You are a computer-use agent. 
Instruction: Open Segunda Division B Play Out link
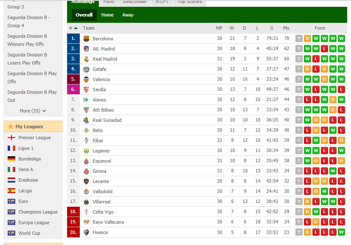click(x=32, y=96)
